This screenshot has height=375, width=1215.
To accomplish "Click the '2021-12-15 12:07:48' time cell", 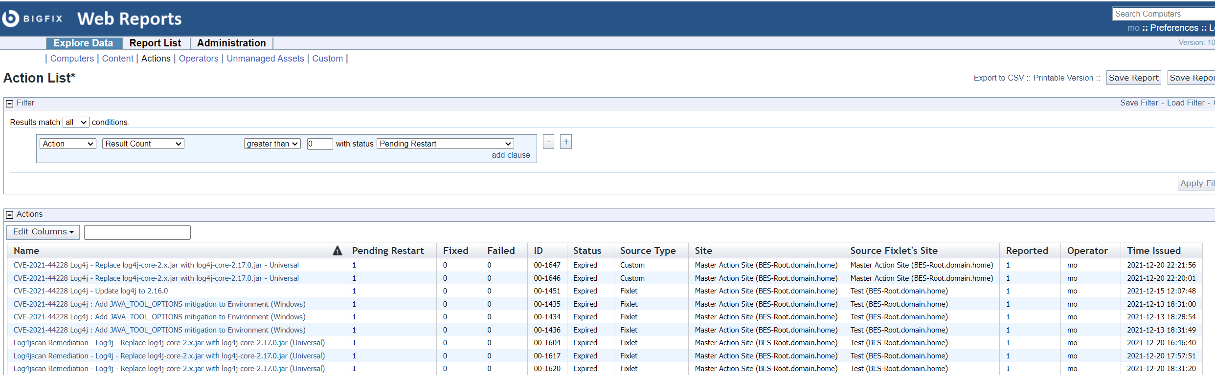I will tap(1161, 291).
